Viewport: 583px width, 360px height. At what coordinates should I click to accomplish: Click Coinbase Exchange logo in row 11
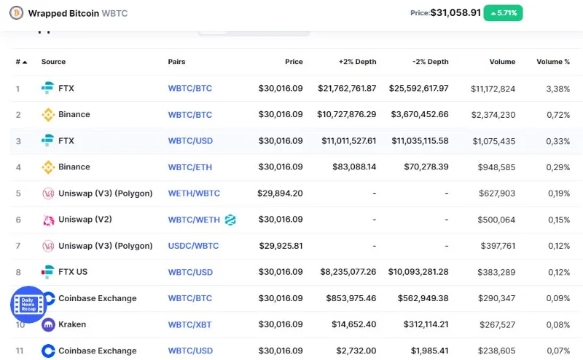48,351
